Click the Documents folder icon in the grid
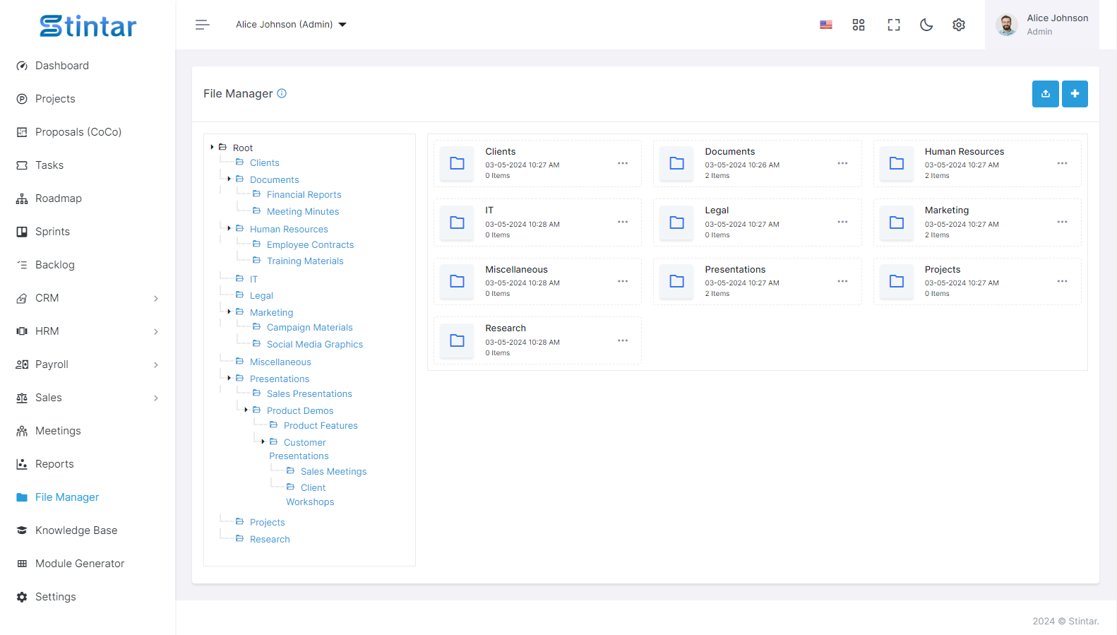The image size is (1117, 635). 676,163
